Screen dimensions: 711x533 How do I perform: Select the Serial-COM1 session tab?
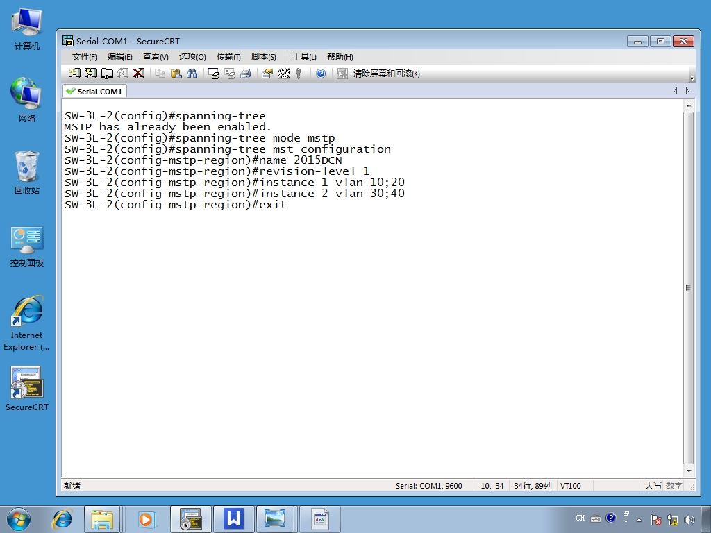coord(94,91)
